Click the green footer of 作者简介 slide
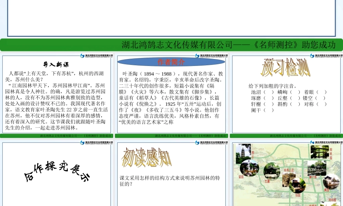This screenshot has height=206, width=343. [x=171, y=136]
